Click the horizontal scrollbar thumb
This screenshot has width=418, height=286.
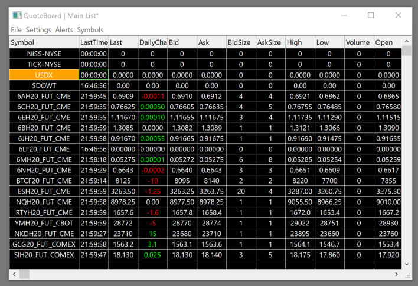(x=24, y=274)
